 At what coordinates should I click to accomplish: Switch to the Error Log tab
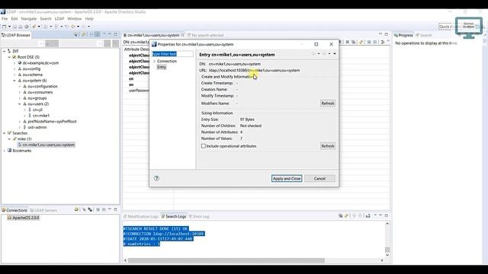199,216
